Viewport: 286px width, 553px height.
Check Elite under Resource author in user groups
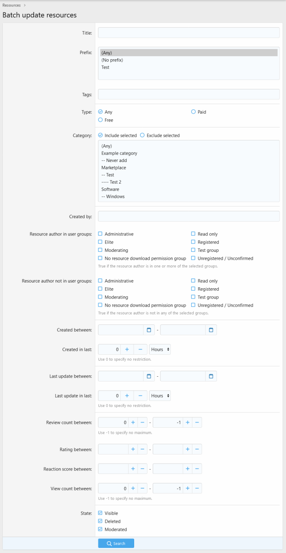point(101,242)
